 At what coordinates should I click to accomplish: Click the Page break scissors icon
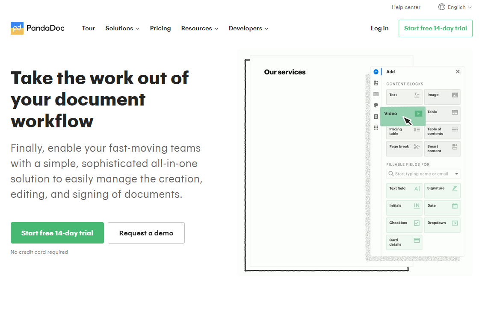pyautogui.click(x=417, y=147)
